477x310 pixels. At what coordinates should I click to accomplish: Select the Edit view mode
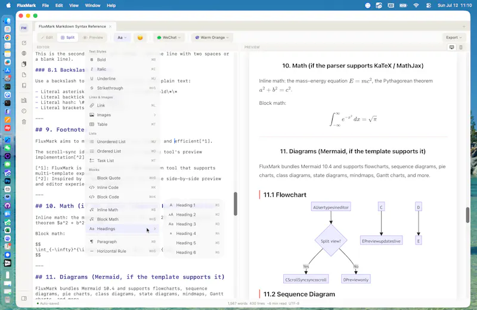(x=47, y=38)
